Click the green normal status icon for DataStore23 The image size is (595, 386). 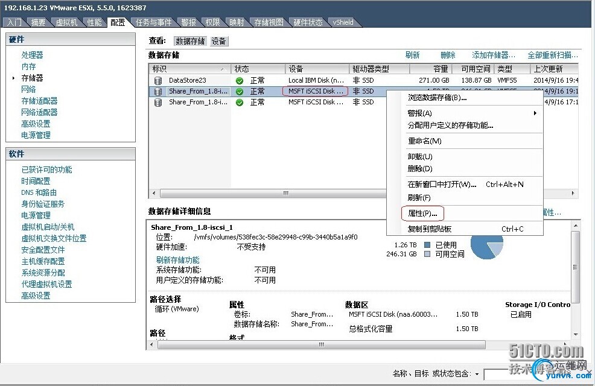point(240,80)
